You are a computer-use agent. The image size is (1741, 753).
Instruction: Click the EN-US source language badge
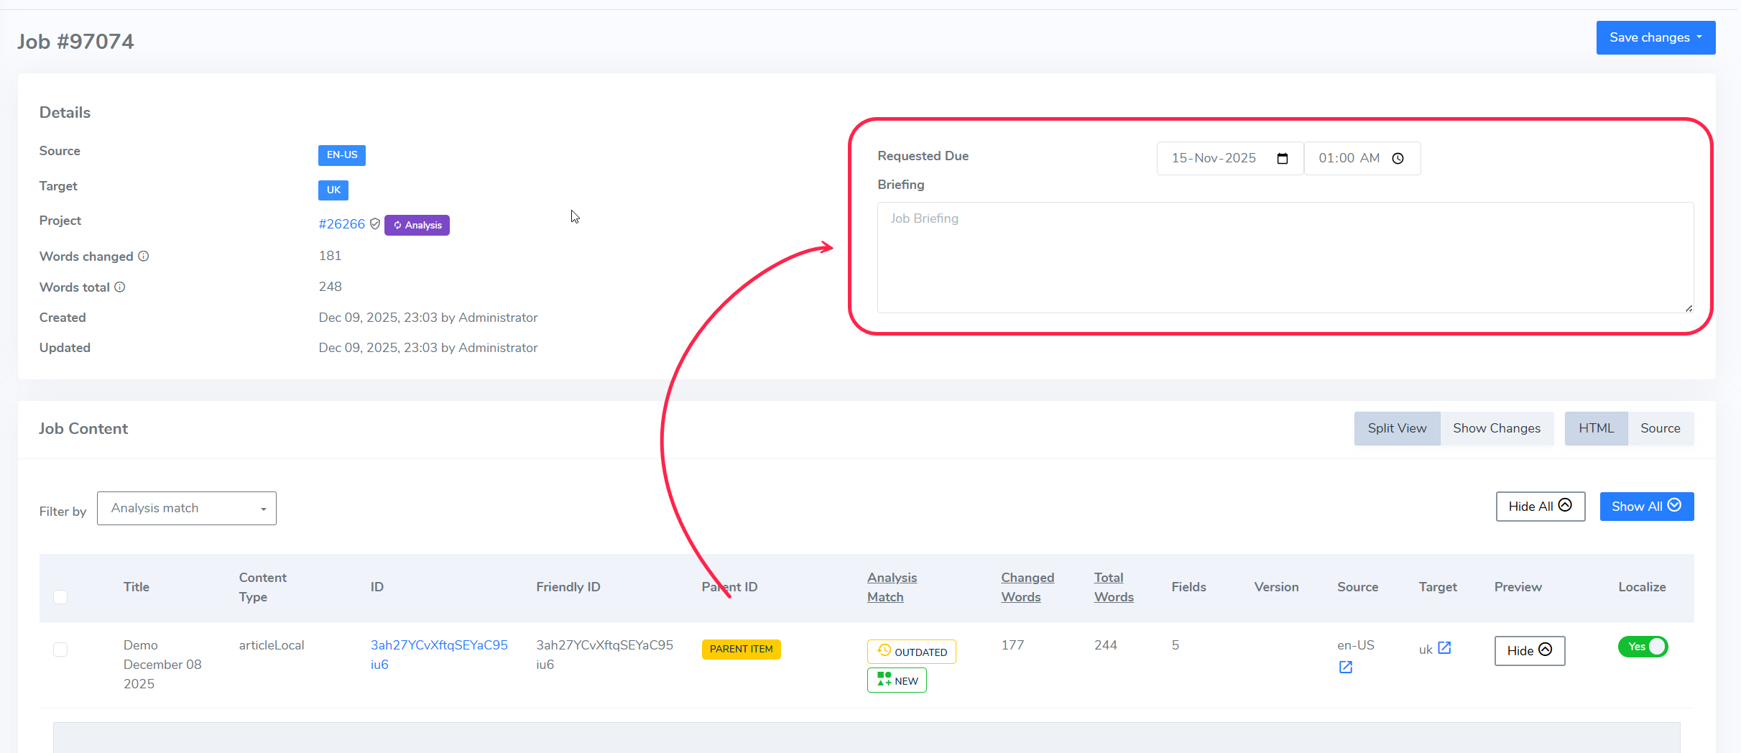(x=342, y=155)
